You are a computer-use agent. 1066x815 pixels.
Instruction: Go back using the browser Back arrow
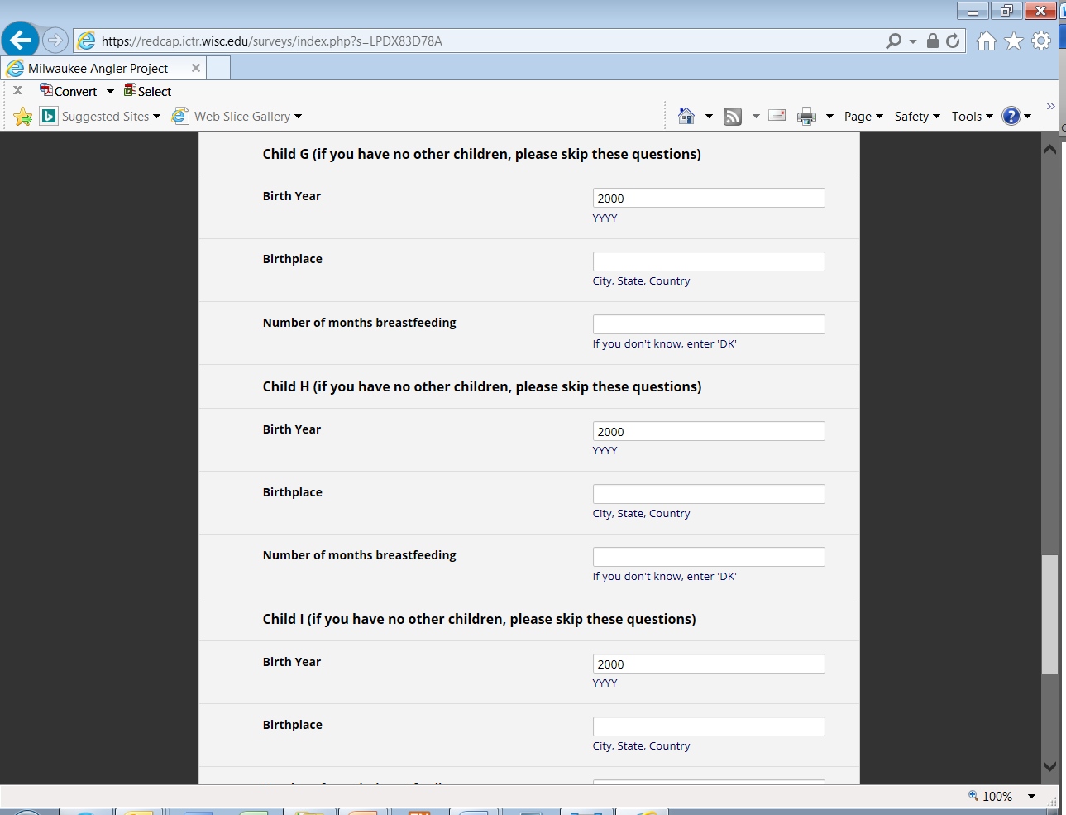[x=20, y=40]
